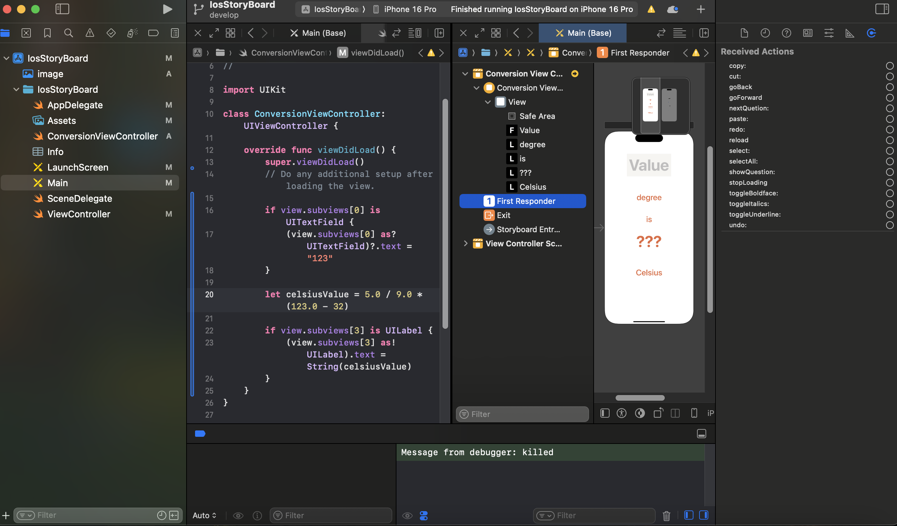
Task: Click the code editor vertical scrollbar
Action: [445, 213]
